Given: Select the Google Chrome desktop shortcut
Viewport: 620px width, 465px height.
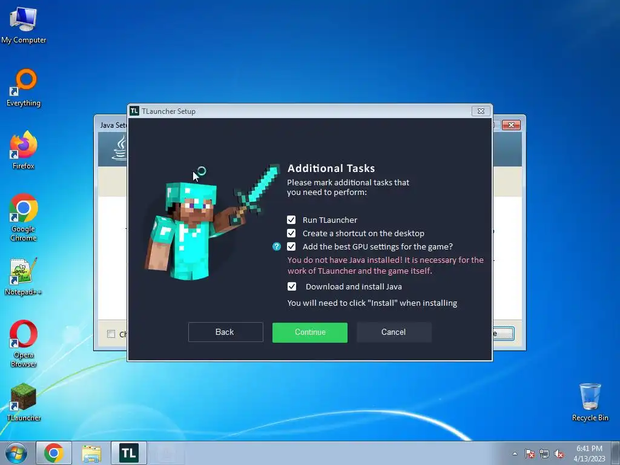Looking at the screenshot, I should (24, 217).
